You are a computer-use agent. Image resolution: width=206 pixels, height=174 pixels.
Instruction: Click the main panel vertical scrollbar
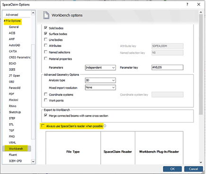(201, 64)
